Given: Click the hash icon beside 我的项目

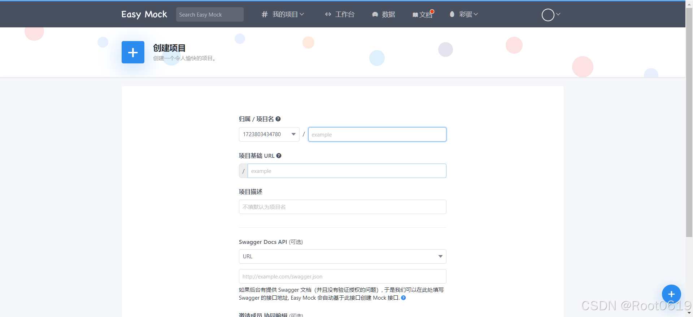Looking at the screenshot, I should pyautogui.click(x=265, y=14).
